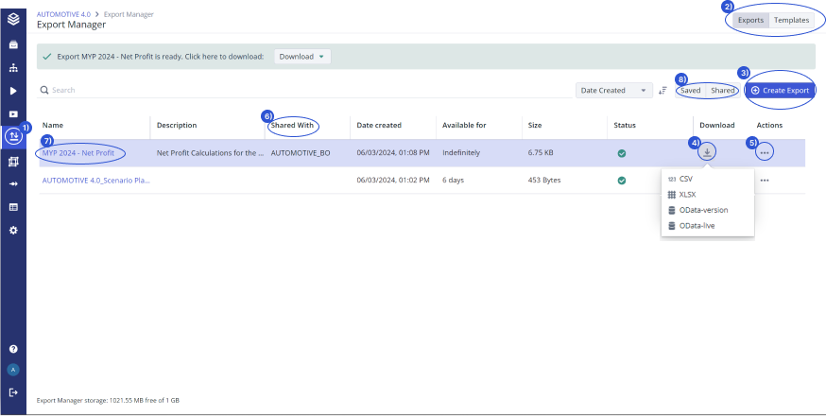Expand the Date Created sort dropdown
The image size is (826, 416).
point(614,91)
